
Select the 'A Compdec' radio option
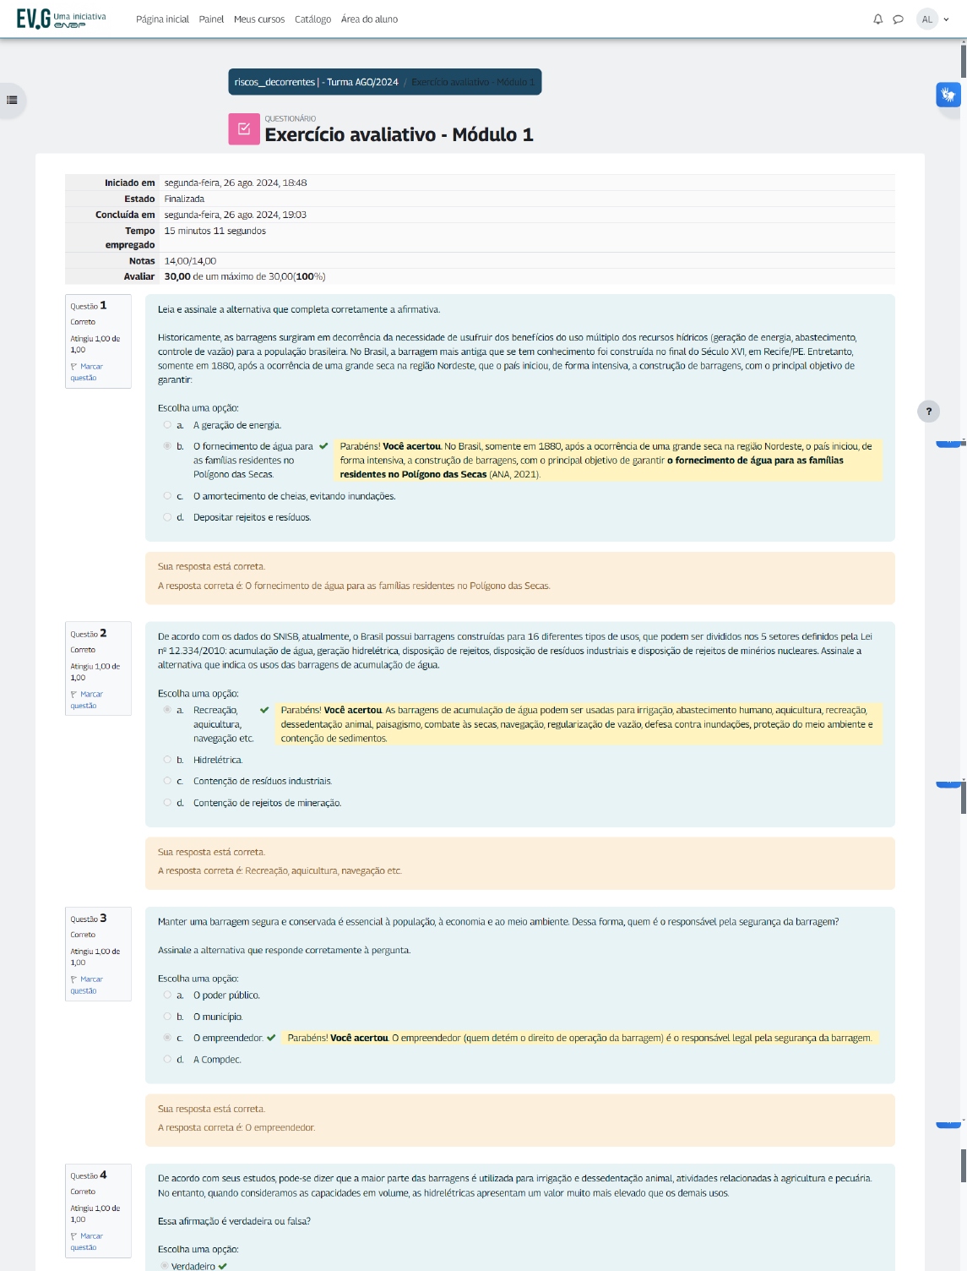pyautogui.click(x=167, y=1059)
